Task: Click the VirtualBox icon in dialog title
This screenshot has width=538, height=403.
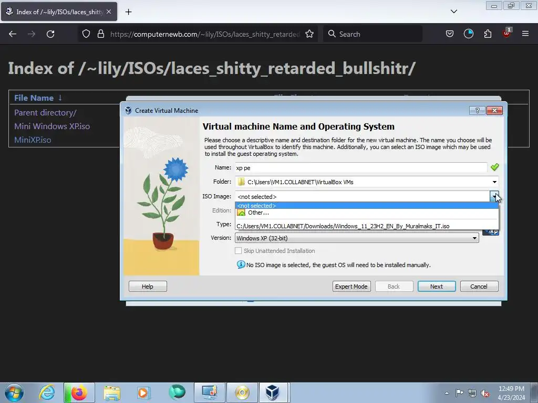Action: click(x=128, y=110)
